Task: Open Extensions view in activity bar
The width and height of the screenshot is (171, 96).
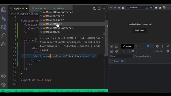Action: click(3, 27)
